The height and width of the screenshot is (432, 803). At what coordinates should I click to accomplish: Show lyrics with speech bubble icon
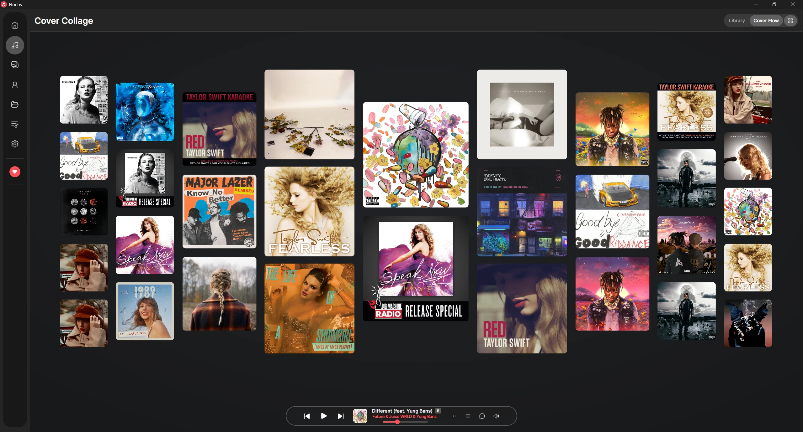pyautogui.click(x=482, y=416)
